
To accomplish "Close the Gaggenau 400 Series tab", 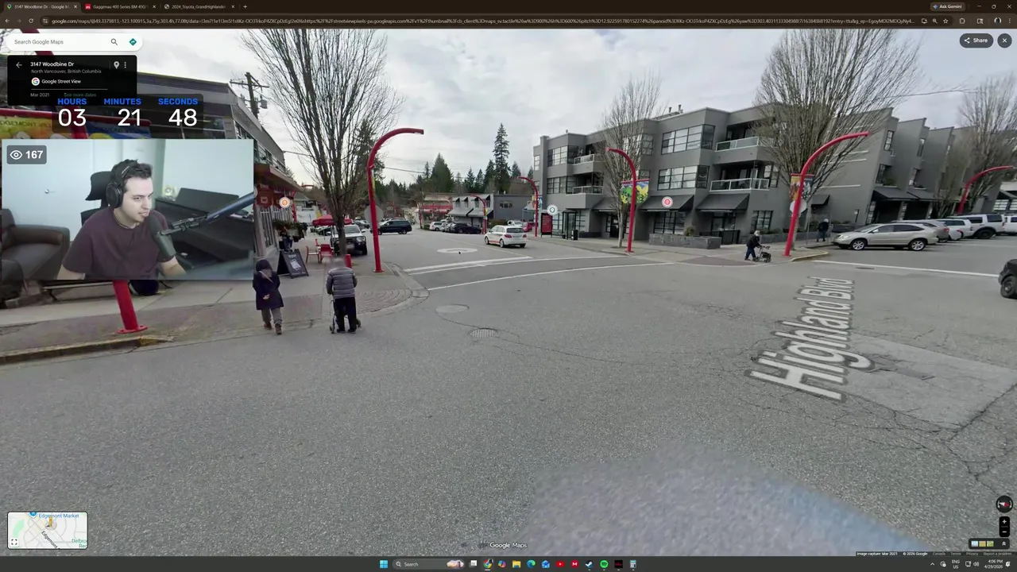I will [154, 6].
